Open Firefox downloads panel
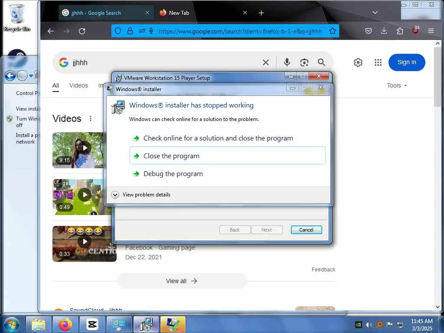This screenshot has width=444, height=333. point(384,31)
